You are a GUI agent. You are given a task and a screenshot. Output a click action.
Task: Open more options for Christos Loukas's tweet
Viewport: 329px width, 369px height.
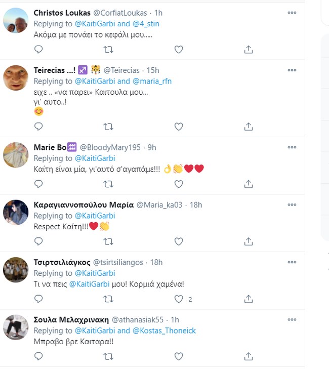[292, 13]
